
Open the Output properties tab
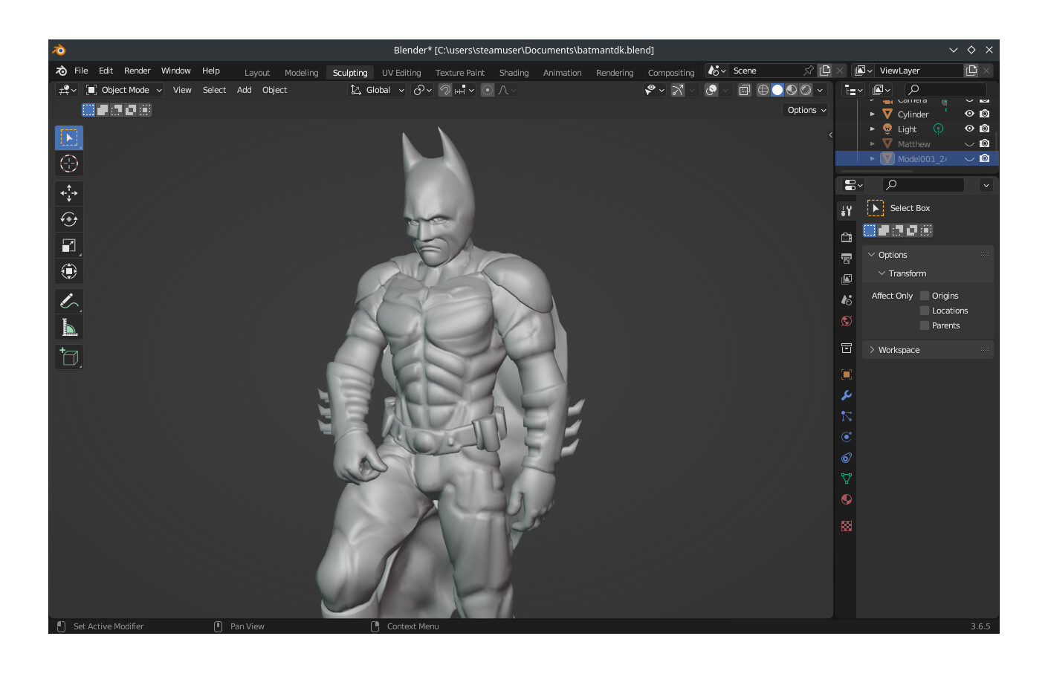(x=846, y=259)
